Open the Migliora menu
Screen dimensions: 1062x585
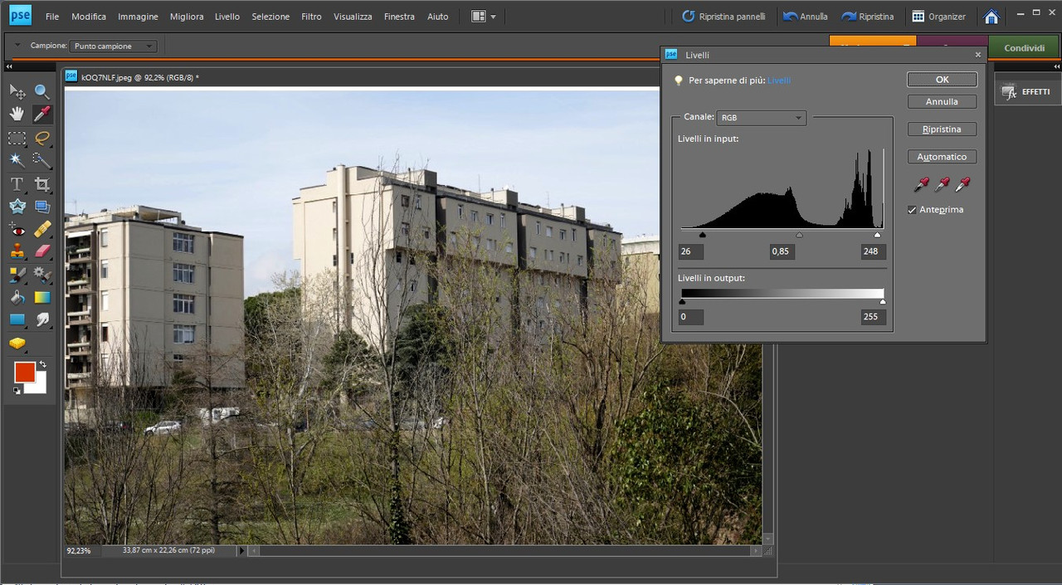[x=187, y=17]
